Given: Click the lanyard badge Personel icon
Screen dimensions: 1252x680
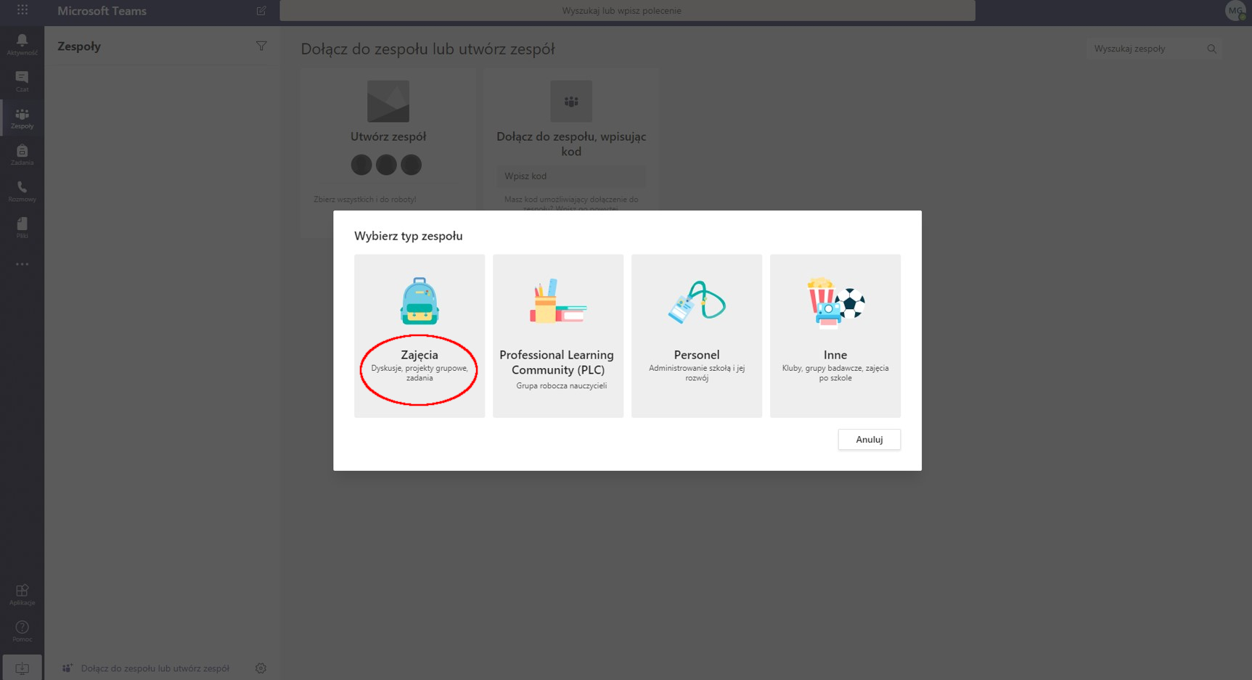Looking at the screenshot, I should 697,301.
